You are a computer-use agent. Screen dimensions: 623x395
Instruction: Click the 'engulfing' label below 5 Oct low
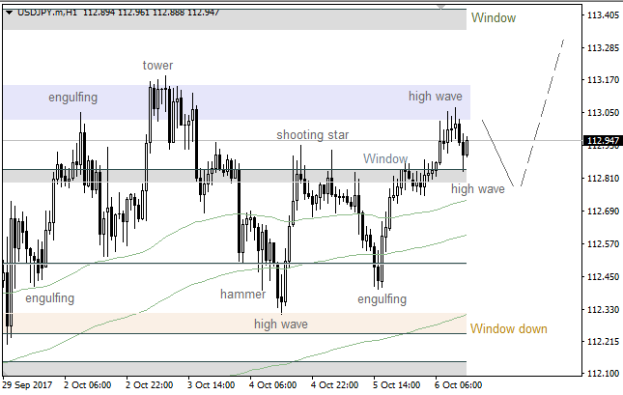click(382, 299)
